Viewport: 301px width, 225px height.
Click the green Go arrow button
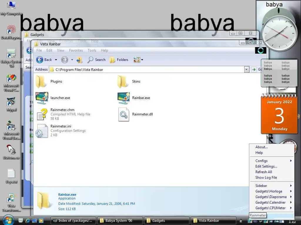click(x=254, y=69)
